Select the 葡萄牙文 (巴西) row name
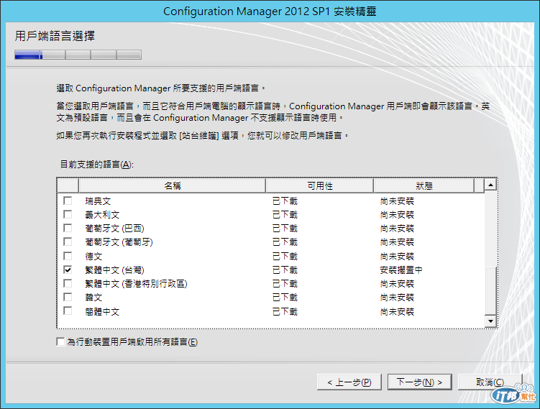Image resolution: width=540 pixels, height=409 pixels. click(x=114, y=229)
